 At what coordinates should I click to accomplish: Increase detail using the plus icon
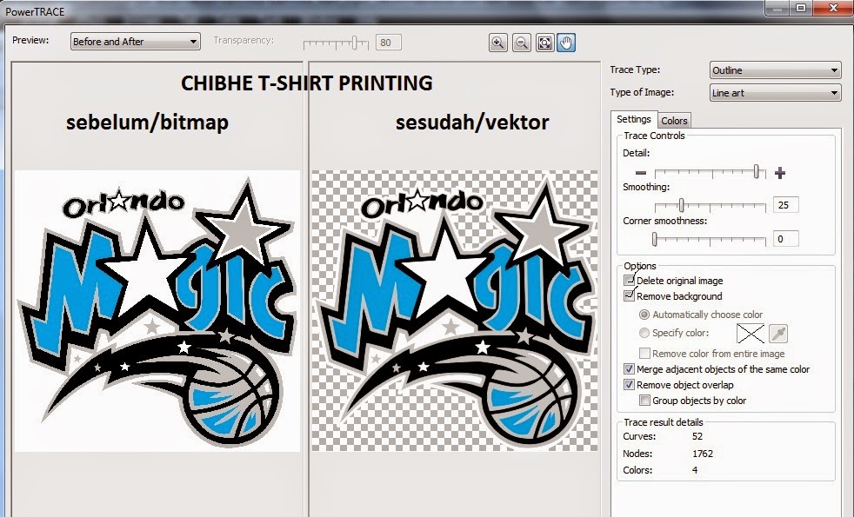tap(780, 173)
